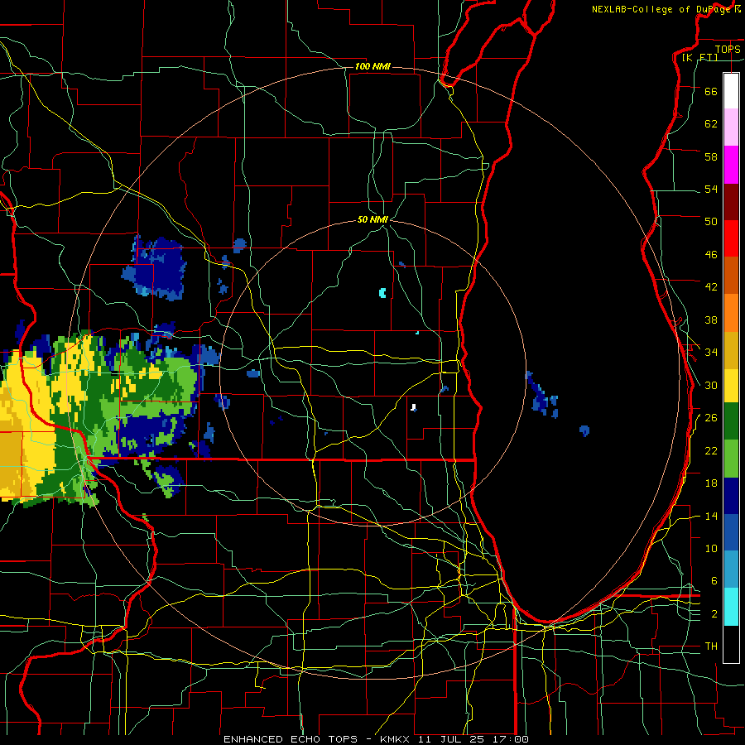Viewport: 745px width, 745px height.
Task: Click the 22 legend value
Action: [x=711, y=450]
